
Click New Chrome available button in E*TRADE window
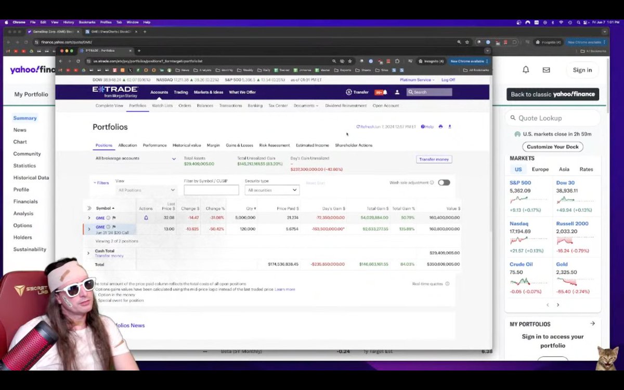point(469,61)
